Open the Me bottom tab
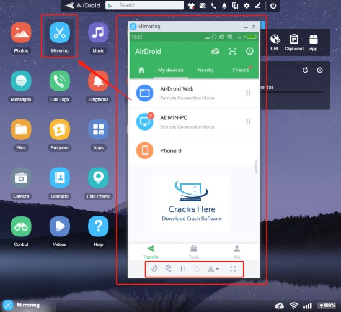 pyautogui.click(x=237, y=252)
